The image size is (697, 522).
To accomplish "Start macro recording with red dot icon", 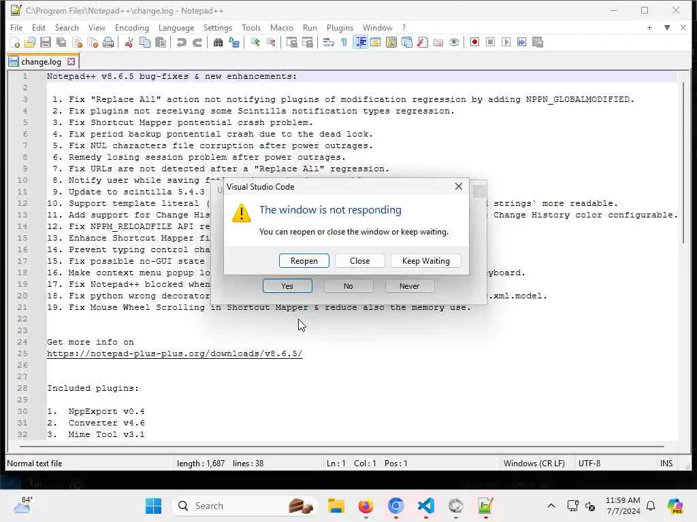I will click(474, 42).
